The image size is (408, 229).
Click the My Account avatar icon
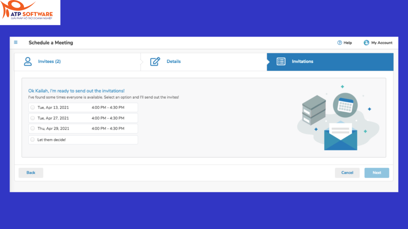[x=367, y=43]
